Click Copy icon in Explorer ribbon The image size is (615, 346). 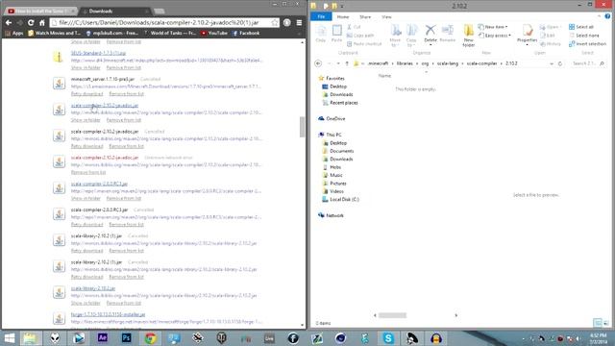[321, 34]
